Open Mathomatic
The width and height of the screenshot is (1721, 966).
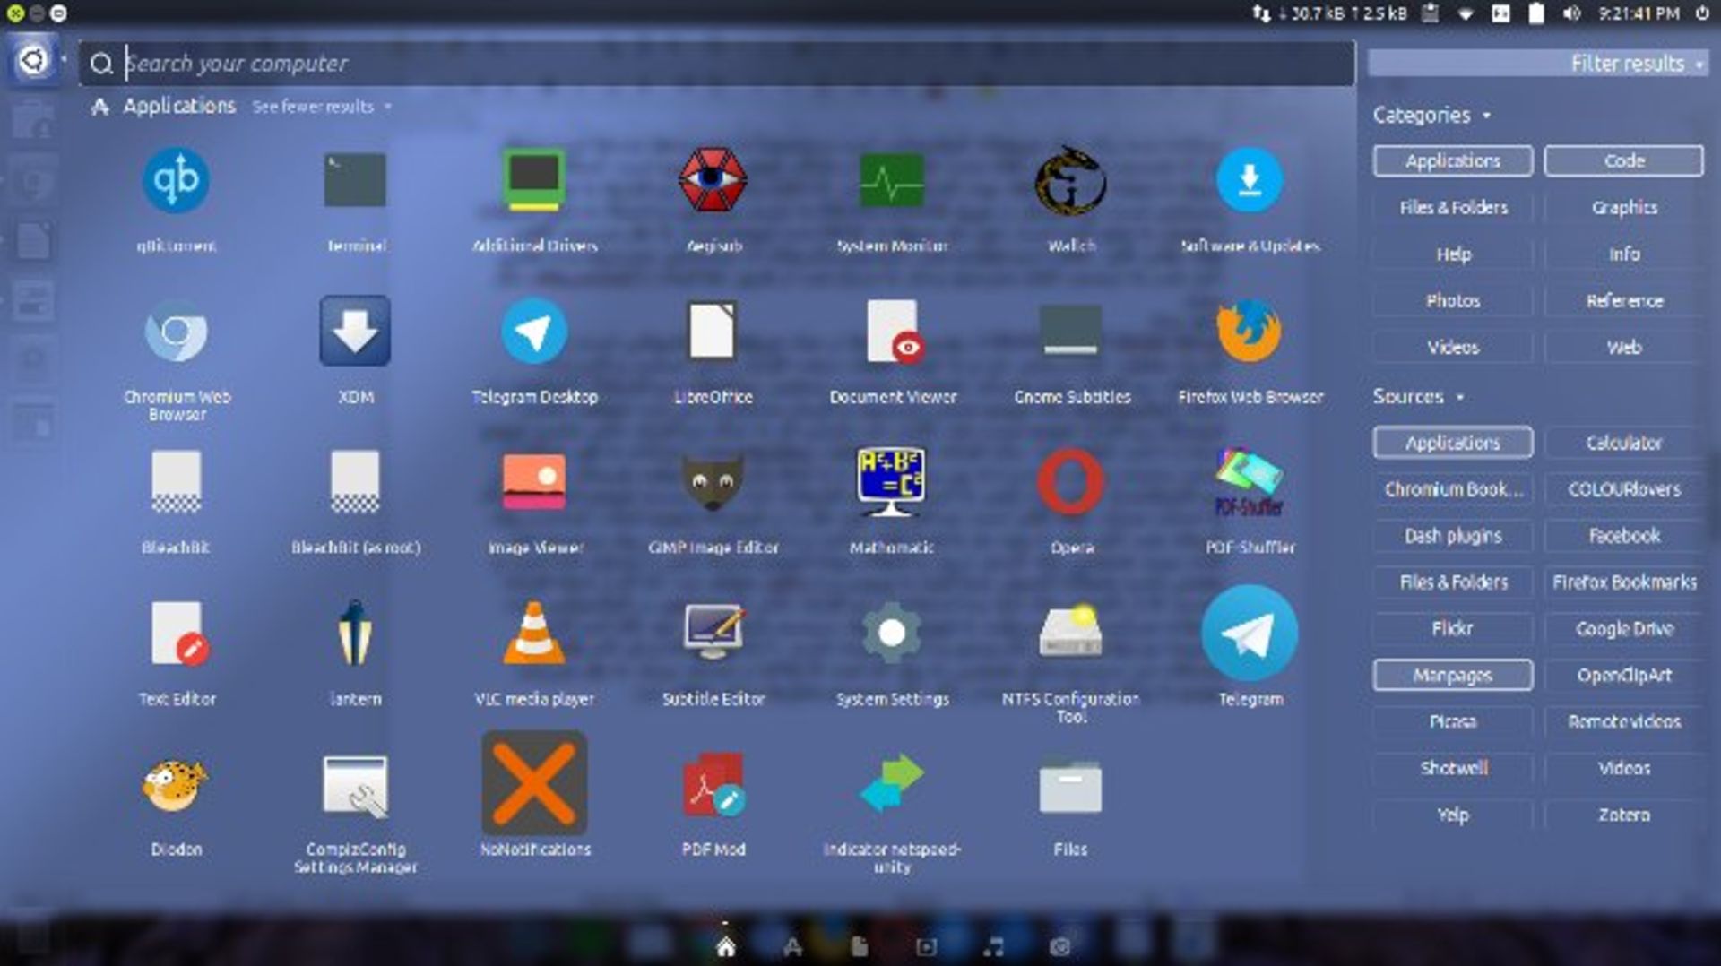[892, 482]
